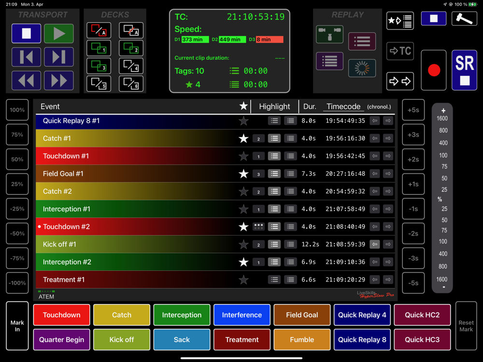This screenshot has height=362, width=483.
Task: Star the Interception #1 event
Action: [x=243, y=209]
